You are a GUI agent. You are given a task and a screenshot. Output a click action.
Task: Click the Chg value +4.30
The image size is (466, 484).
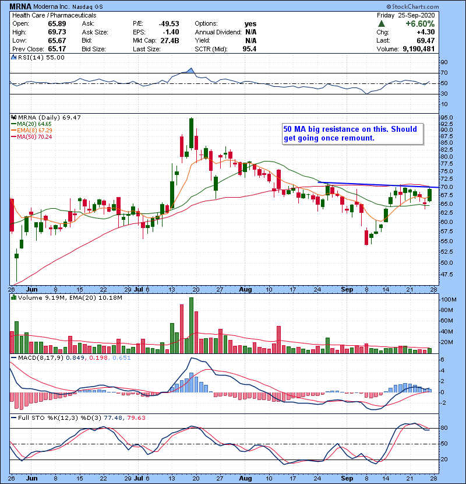pyautogui.click(x=426, y=32)
